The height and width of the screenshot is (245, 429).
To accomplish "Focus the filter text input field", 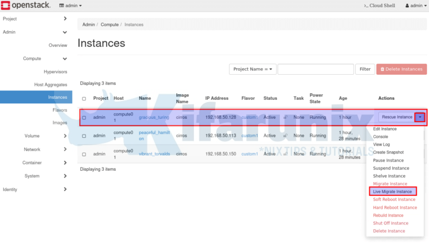I will click(316, 69).
